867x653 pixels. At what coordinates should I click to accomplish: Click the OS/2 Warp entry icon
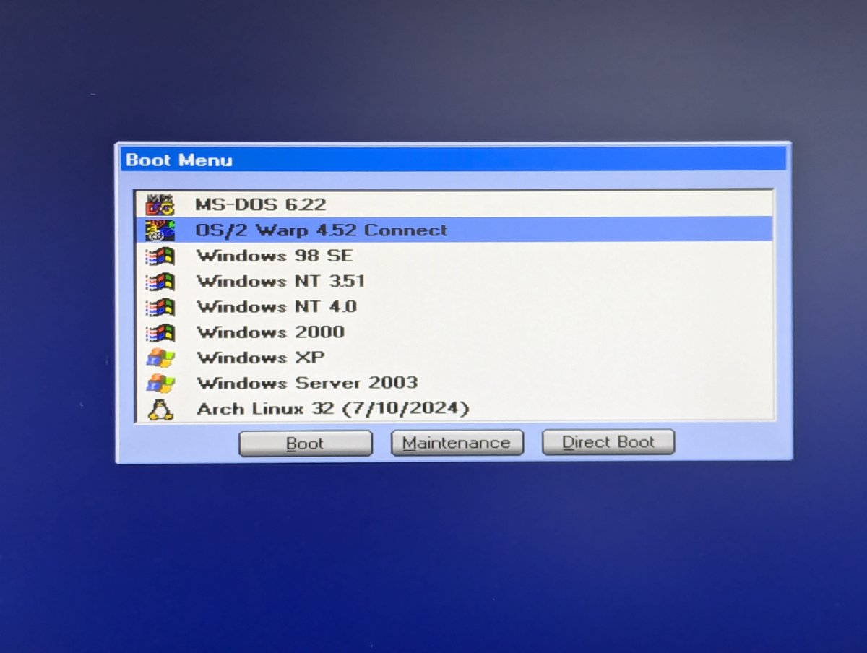point(160,230)
